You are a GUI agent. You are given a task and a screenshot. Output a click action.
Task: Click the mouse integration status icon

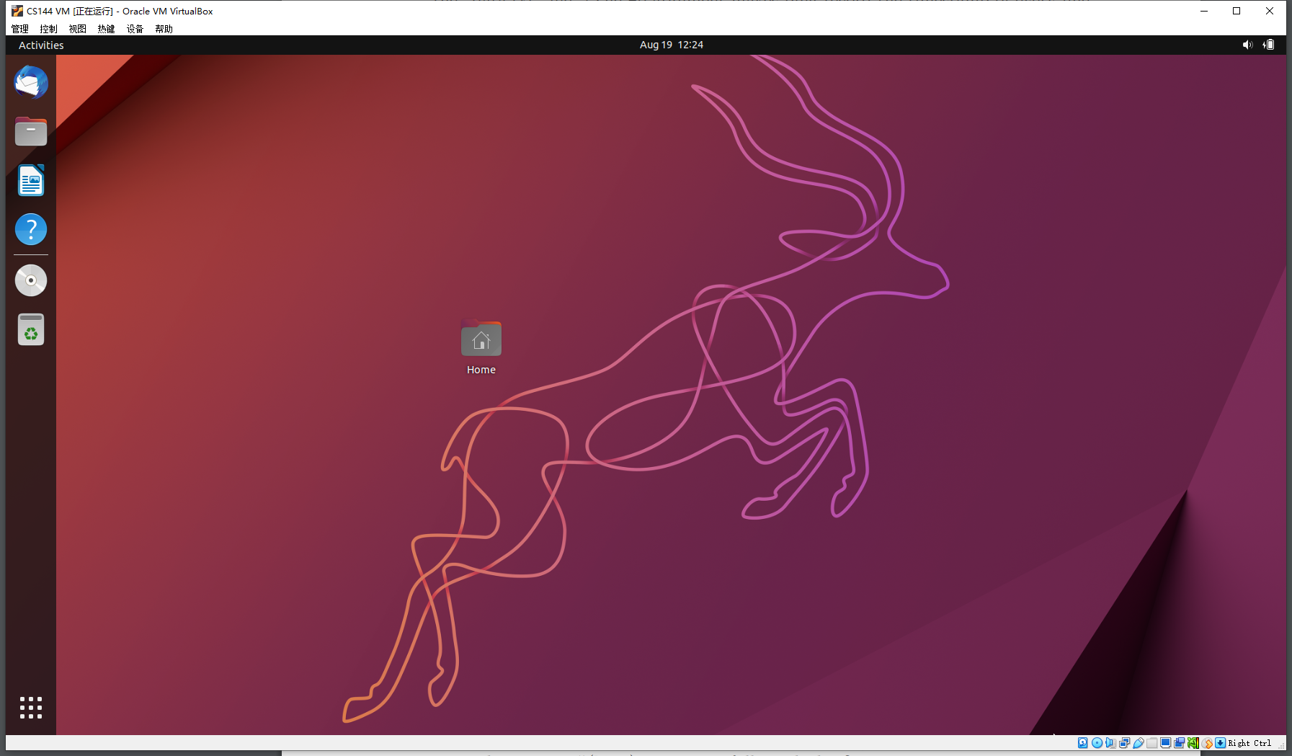coord(1207,743)
